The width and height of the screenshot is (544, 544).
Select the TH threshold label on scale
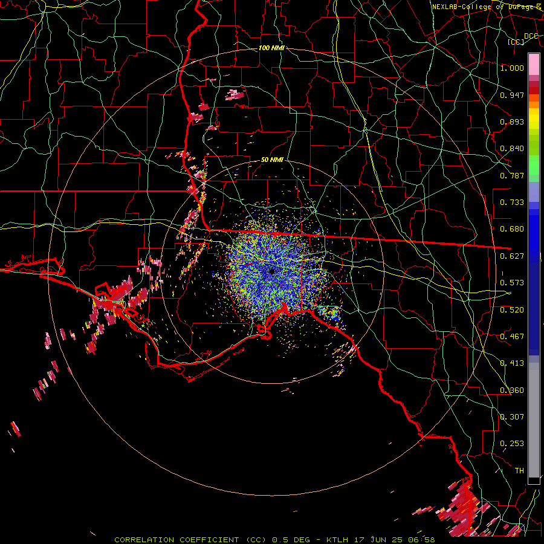519,471
